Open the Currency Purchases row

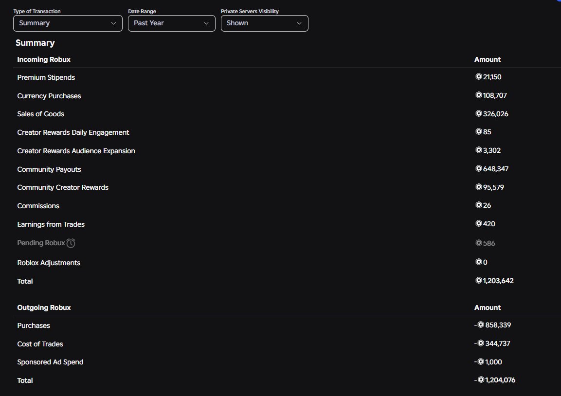(287, 96)
